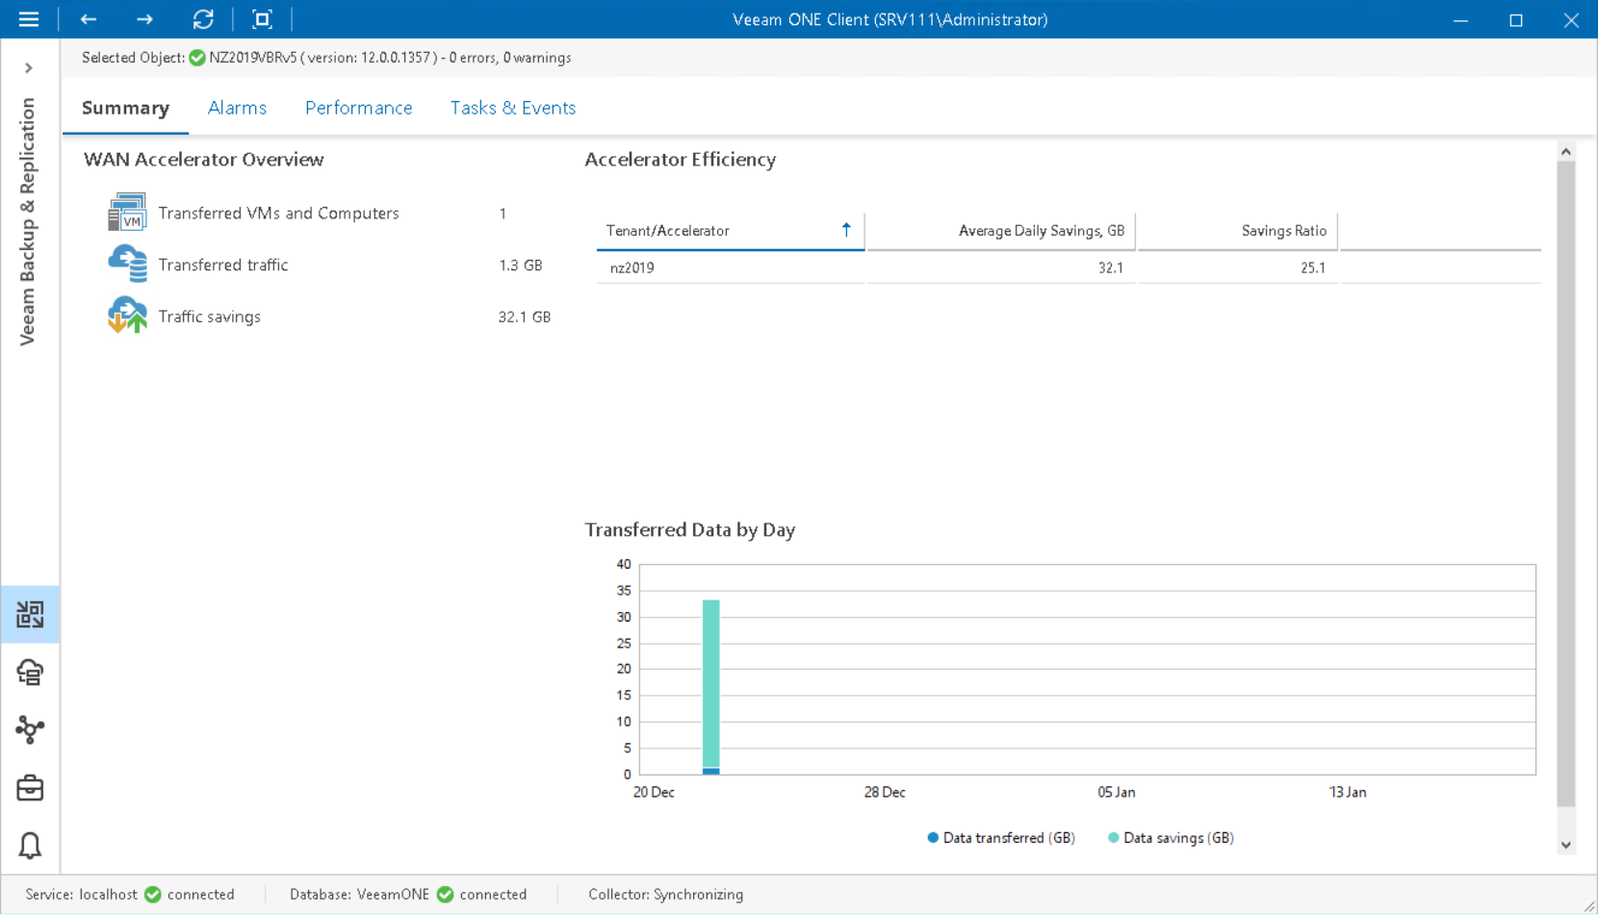This screenshot has width=1598, height=915.
Task: Click the green status check of selected object
Action: pyautogui.click(x=197, y=58)
